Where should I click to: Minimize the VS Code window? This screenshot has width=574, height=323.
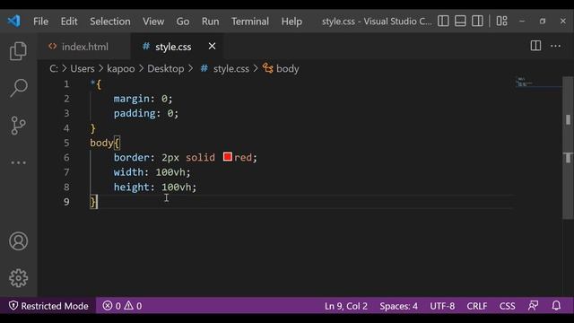[522, 22]
